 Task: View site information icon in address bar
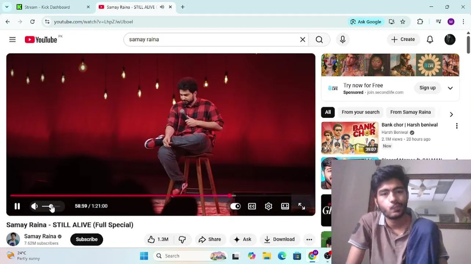click(47, 22)
